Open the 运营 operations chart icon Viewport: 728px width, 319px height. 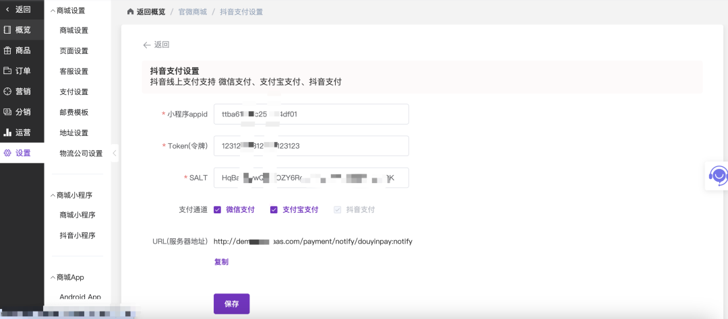click(7, 133)
